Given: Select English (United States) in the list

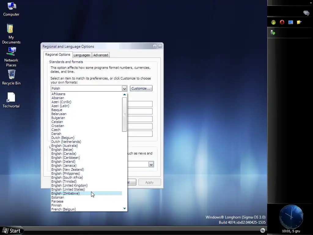Looking at the screenshot, I should click(x=87, y=189).
